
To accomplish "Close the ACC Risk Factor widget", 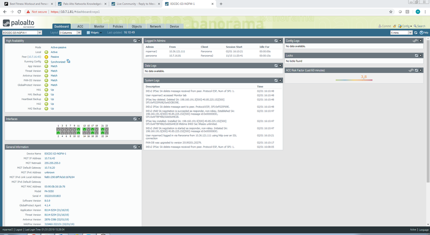I will [421, 70].
